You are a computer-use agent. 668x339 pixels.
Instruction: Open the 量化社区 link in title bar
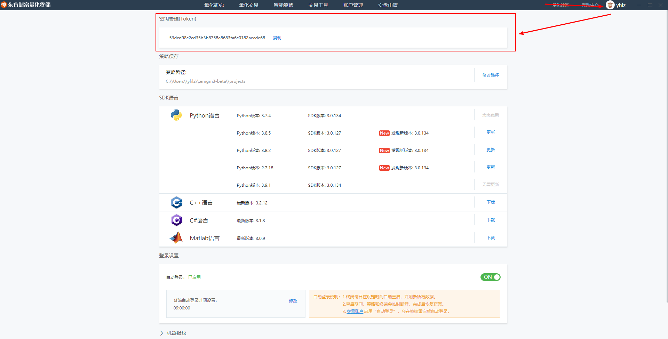[x=560, y=5]
